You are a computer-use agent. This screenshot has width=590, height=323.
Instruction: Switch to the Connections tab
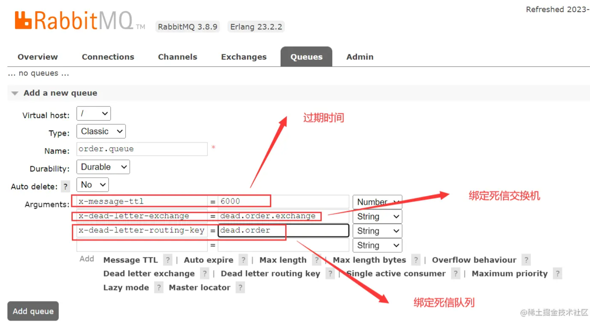[x=108, y=57]
